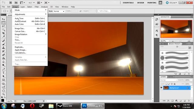This screenshot has height=109, width=194.
Task: Select the Zoom tool in toolbox
Action: point(3,94)
